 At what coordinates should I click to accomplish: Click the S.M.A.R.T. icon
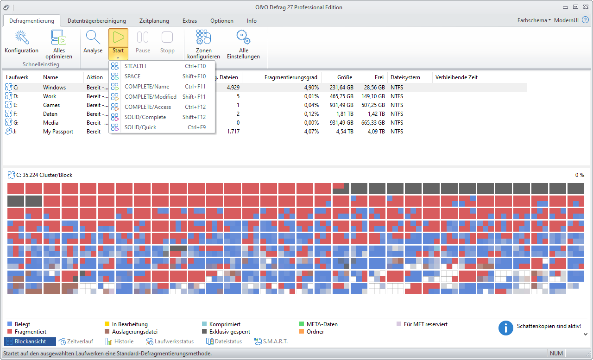pos(258,341)
